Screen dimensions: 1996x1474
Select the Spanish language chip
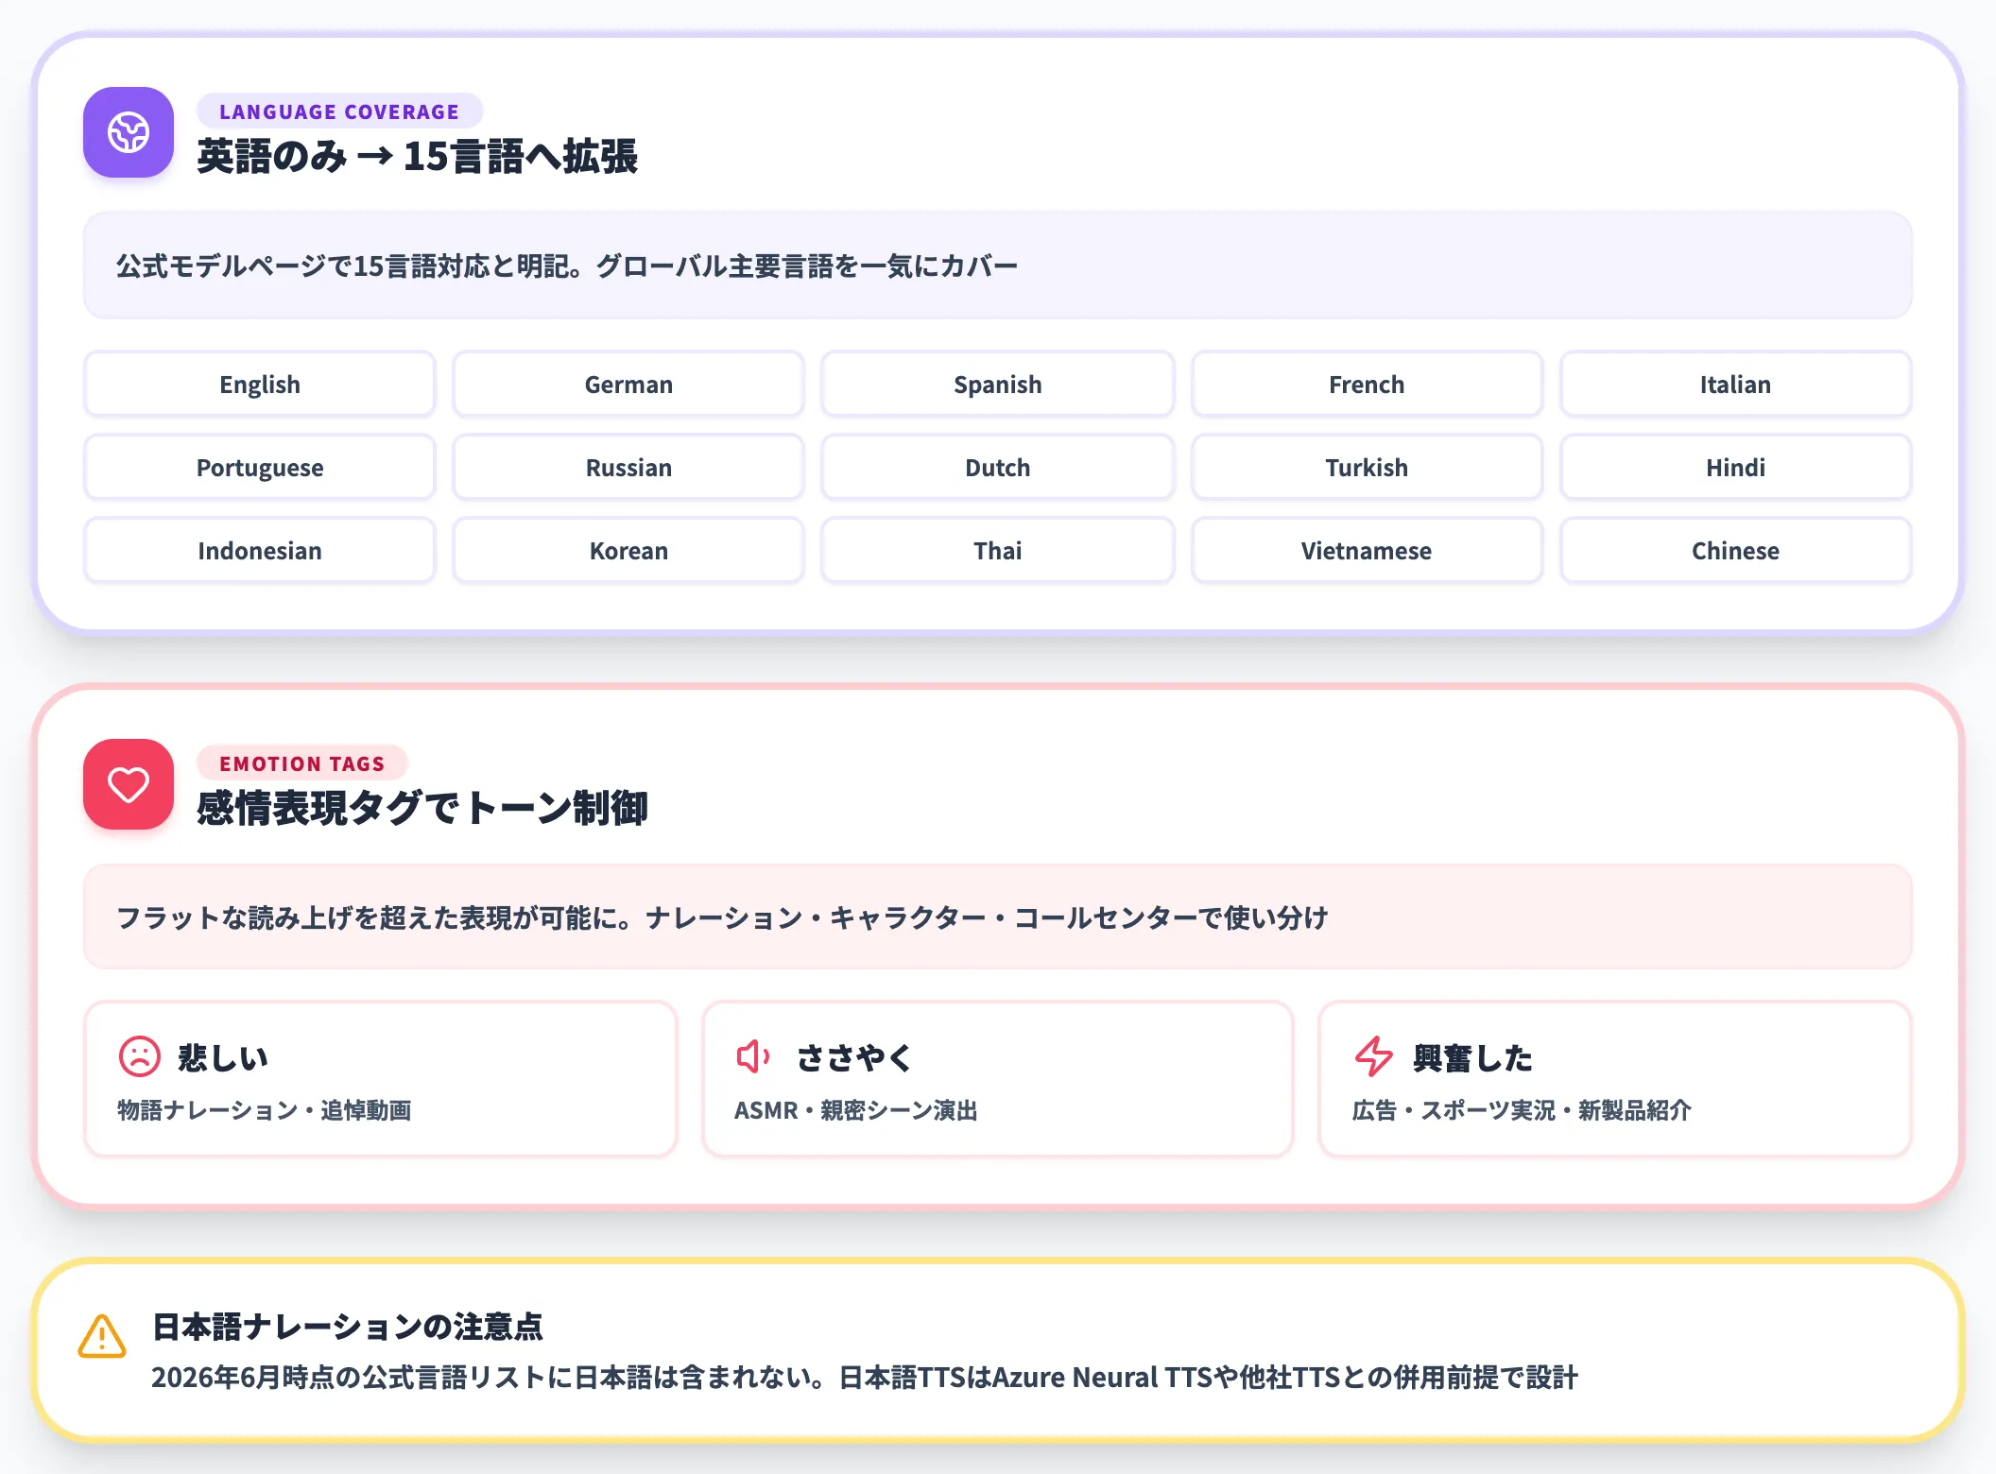[x=998, y=385]
